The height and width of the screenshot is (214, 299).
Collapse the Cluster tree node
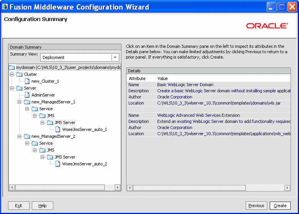click(x=12, y=74)
